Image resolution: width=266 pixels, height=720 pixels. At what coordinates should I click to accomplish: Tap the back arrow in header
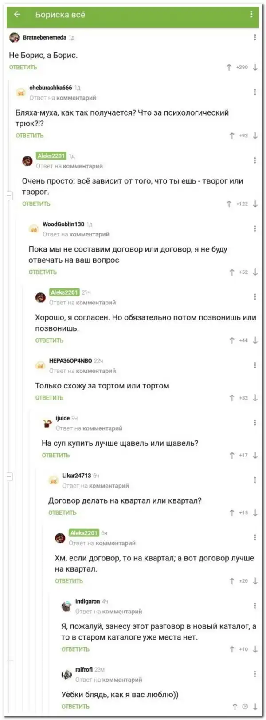[x=17, y=15]
